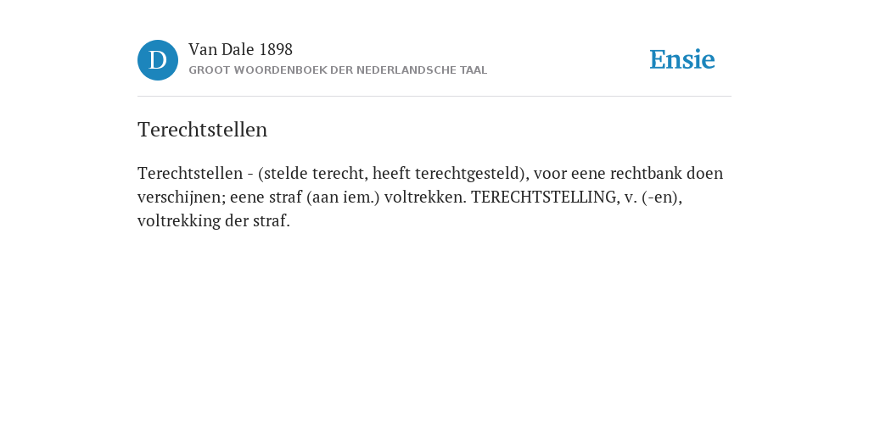The width and height of the screenshot is (869, 434).
Task: Click the phrase 'heeft terechtgesteld'
Action: point(446,174)
